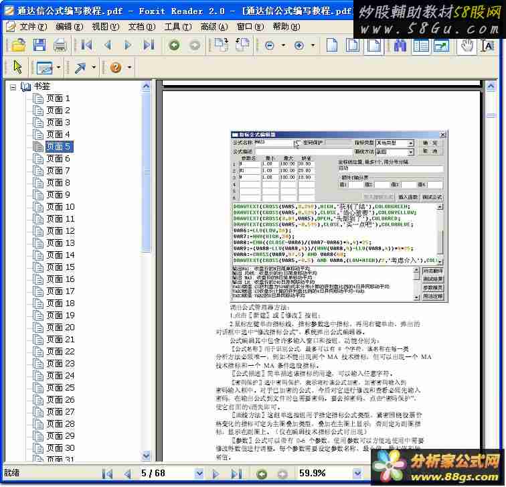Go to next page using top toolbar
Viewport: 506px width, 487px height.
coord(128,45)
